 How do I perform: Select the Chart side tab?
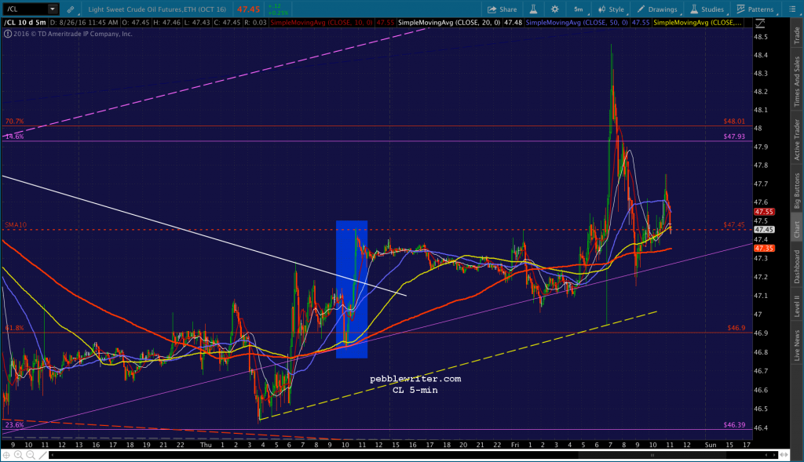click(797, 230)
